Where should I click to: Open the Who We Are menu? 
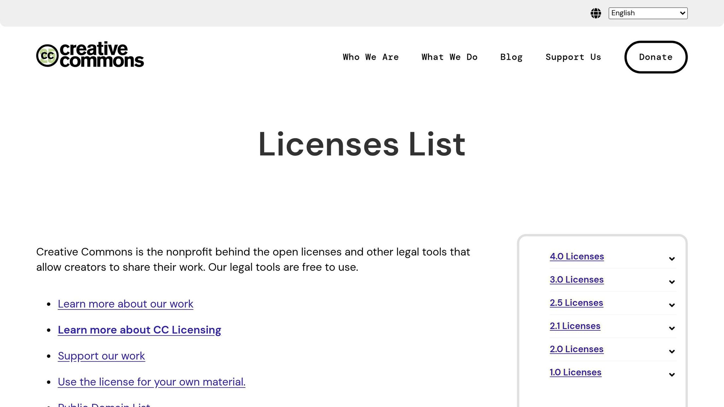tap(370, 57)
